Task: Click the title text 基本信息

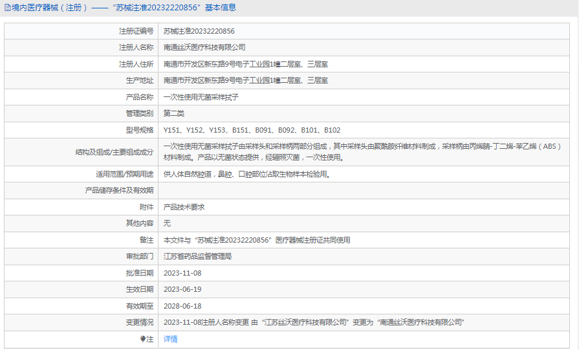Action: click(x=221, y=8)
